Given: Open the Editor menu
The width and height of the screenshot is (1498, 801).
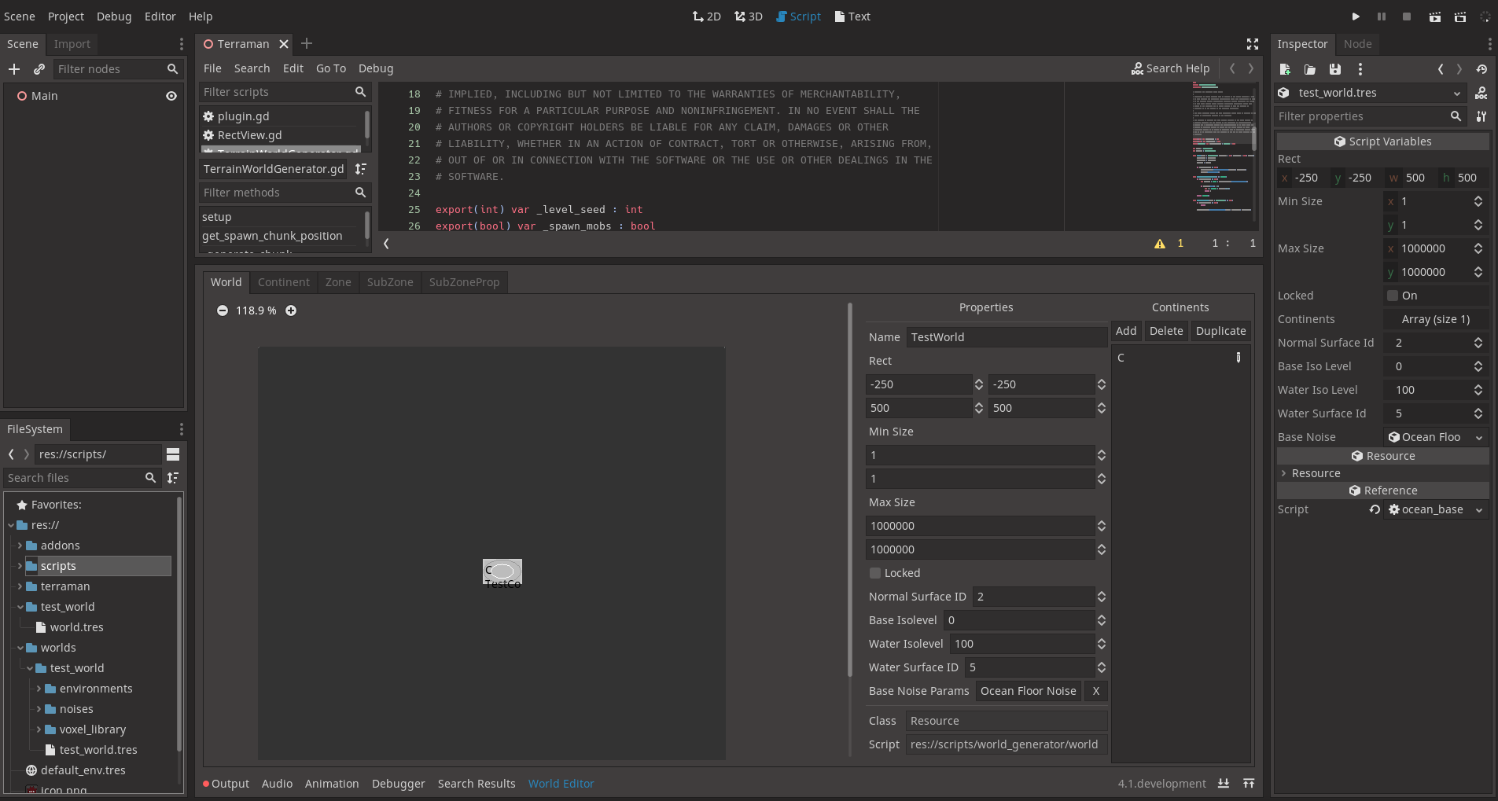Looking at the screenshot, I should (x=160, y=17).
